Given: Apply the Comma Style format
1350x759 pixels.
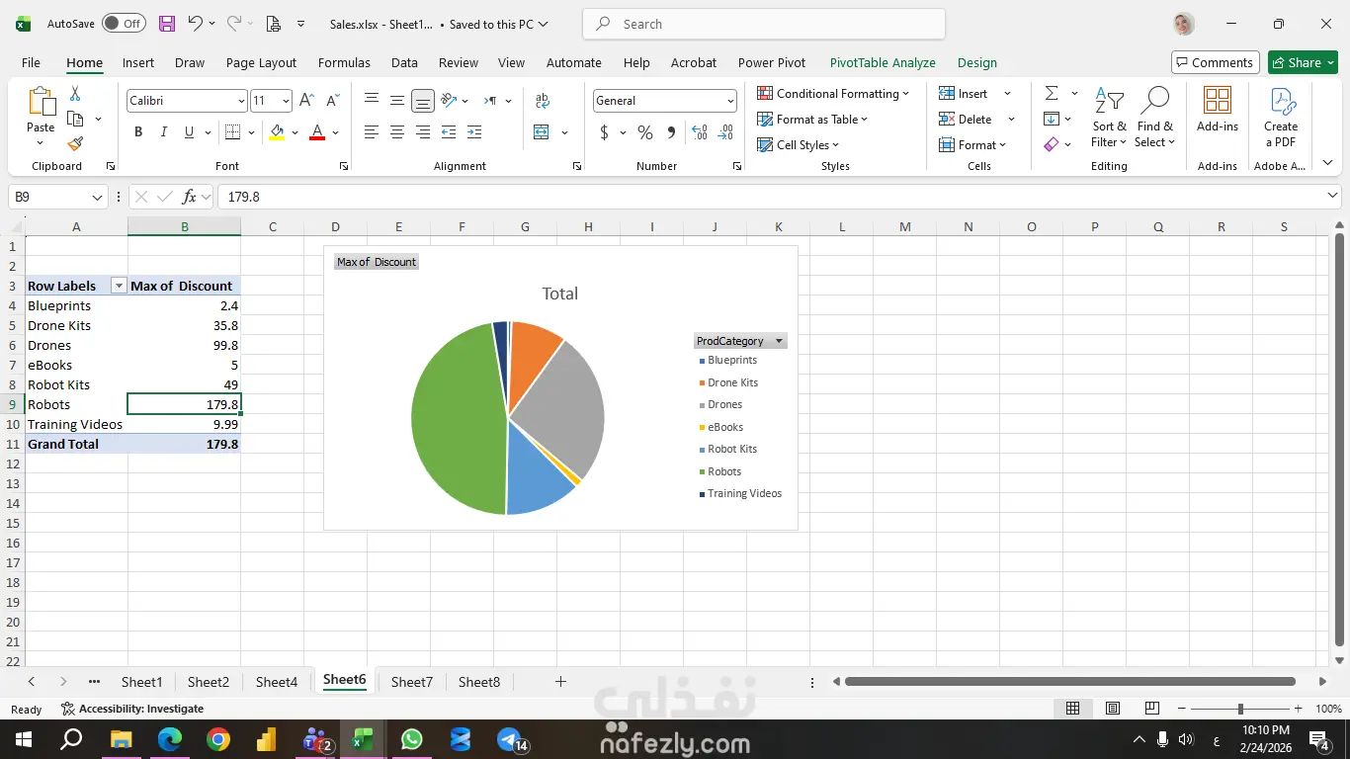Looking at the screenshot, I should click(x=671, y=132).
